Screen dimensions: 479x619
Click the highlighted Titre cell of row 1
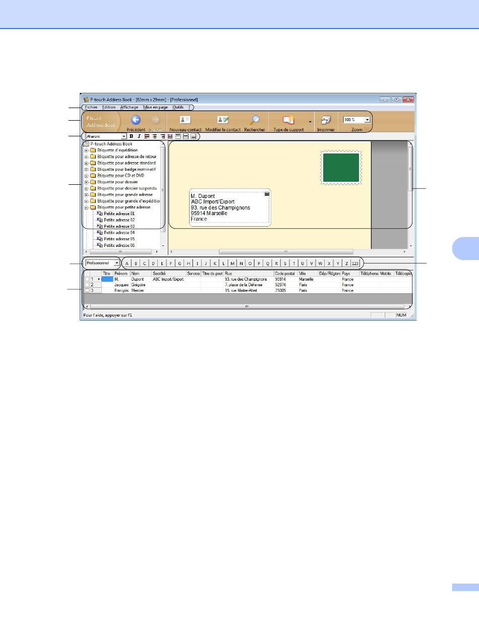point(107,279)
